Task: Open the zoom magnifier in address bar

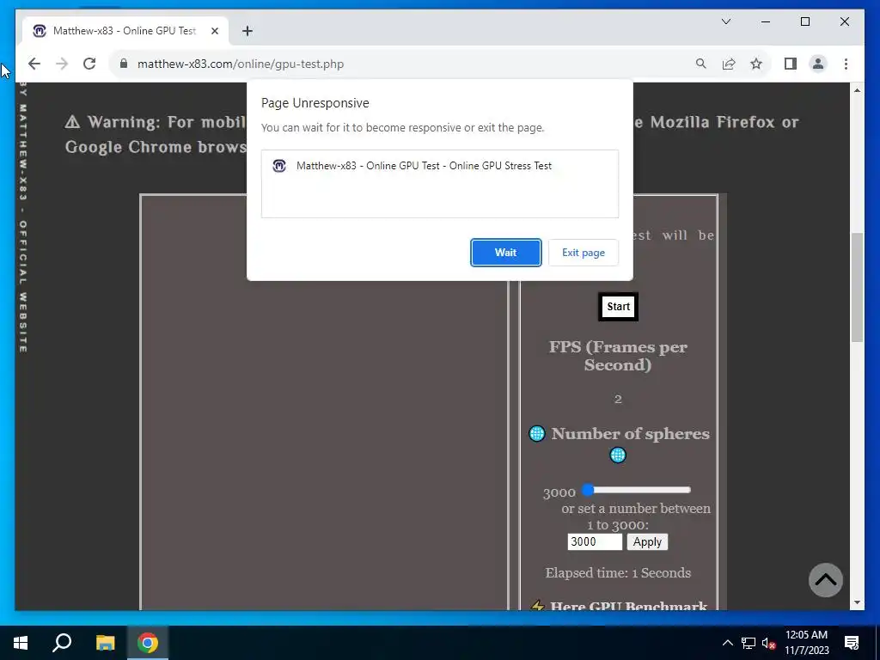Action: (x=700, y=64)
